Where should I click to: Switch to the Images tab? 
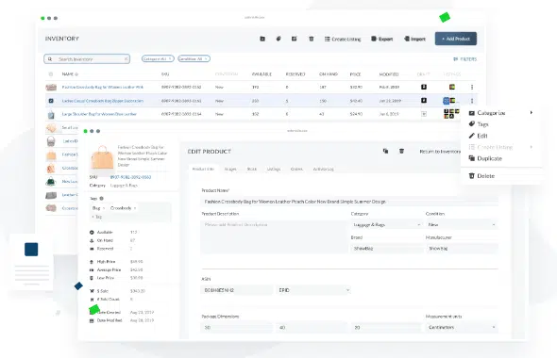click(230, 169)
